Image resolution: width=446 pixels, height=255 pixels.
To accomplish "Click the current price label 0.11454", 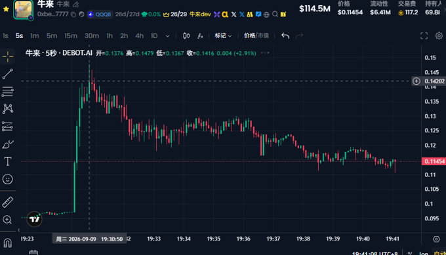I will coord(434,161).
